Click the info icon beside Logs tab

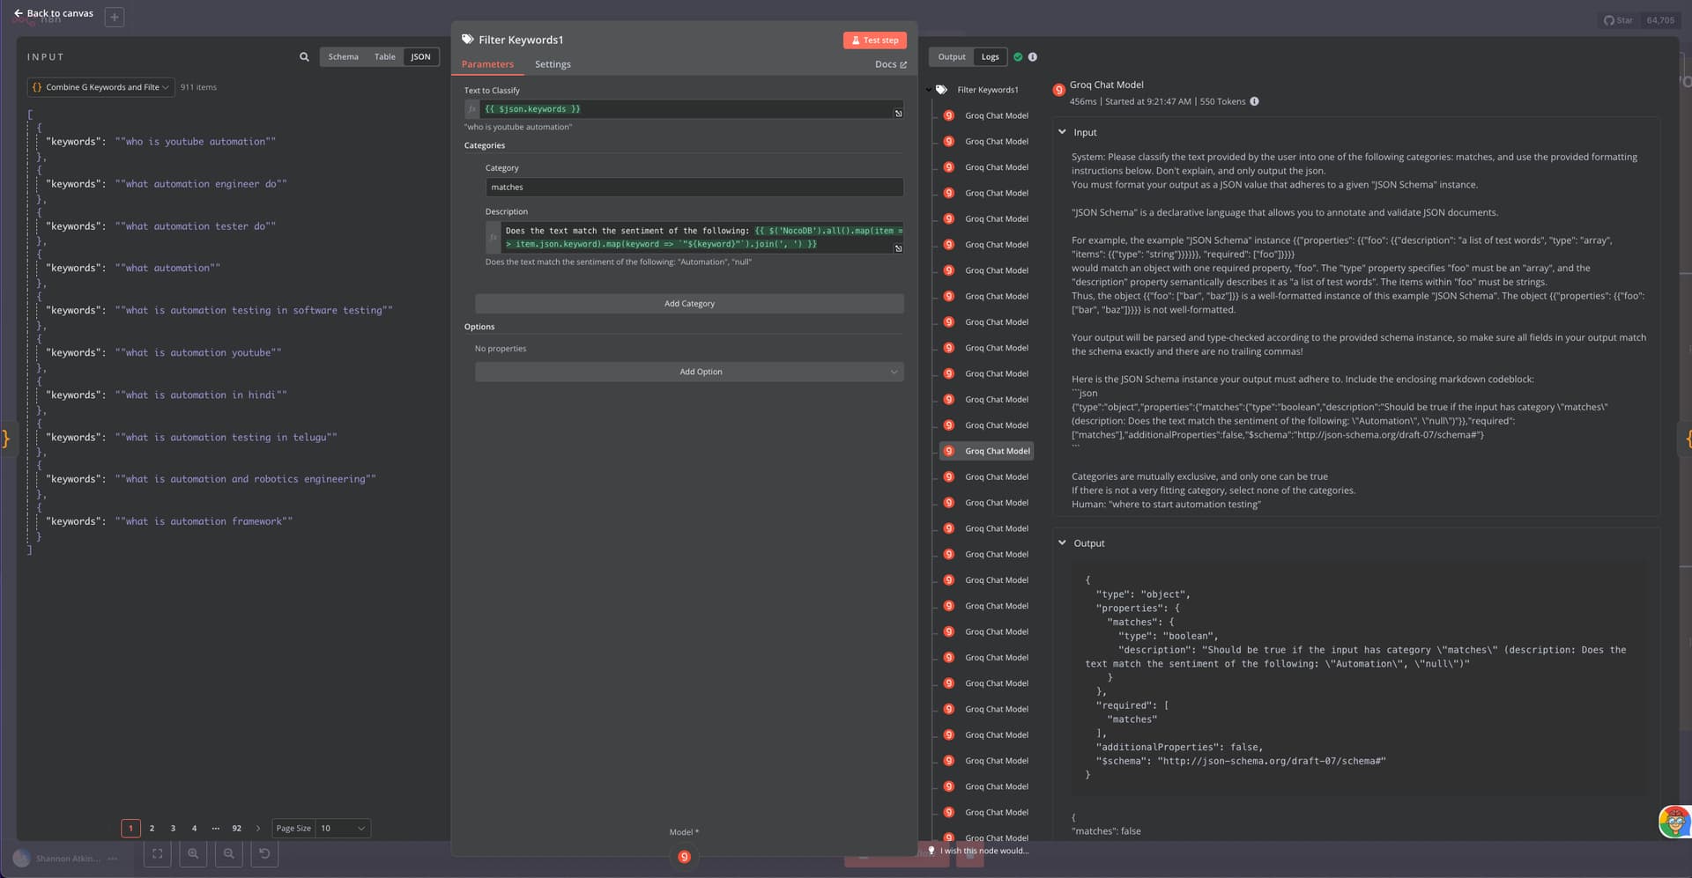click(1033, 57)
